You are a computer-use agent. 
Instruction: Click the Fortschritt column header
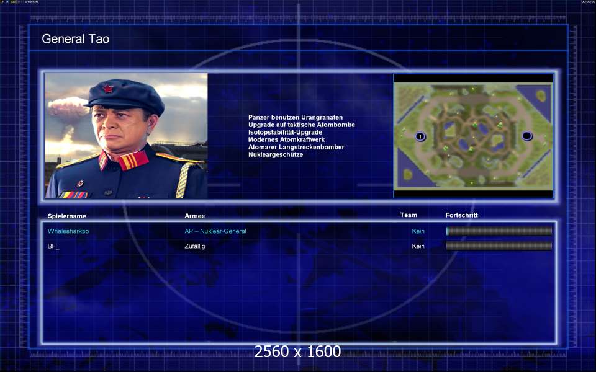462,215
